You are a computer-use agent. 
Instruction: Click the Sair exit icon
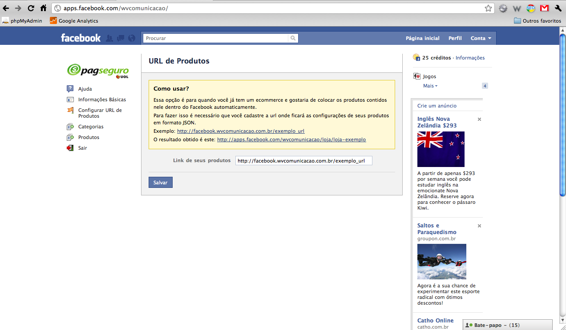[x=70, y=148]
